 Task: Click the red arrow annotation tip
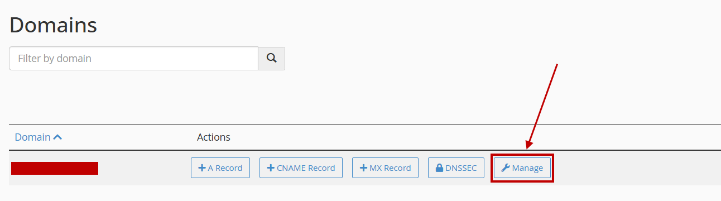[x=527, y=150]
